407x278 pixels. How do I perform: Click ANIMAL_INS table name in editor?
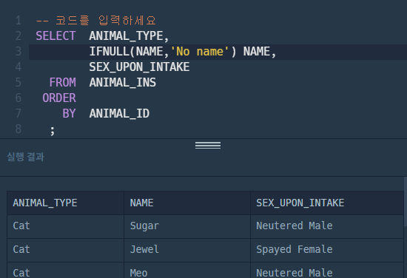tap(123, 83)
